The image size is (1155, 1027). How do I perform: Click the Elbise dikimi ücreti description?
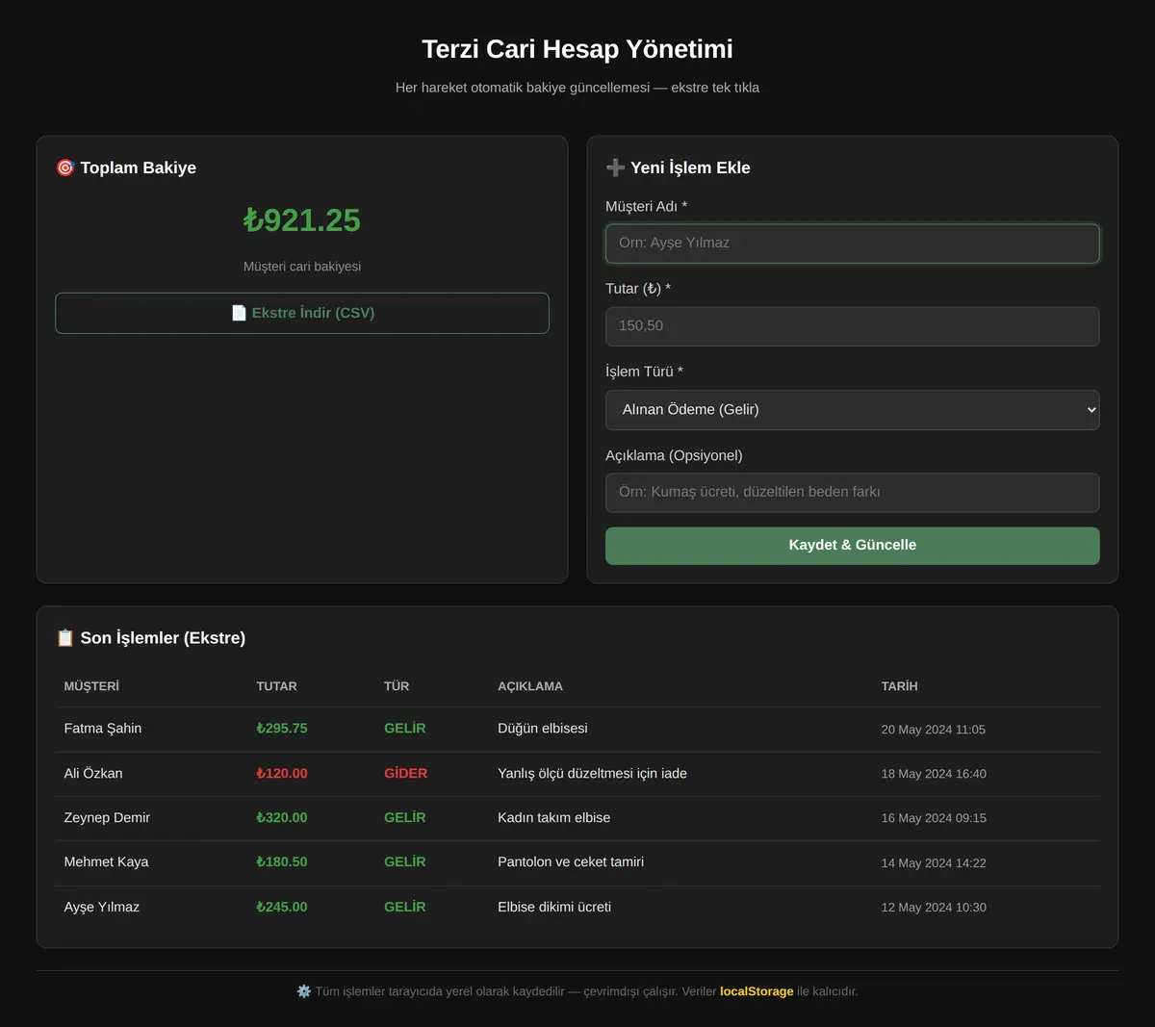[x=554, y=907]
